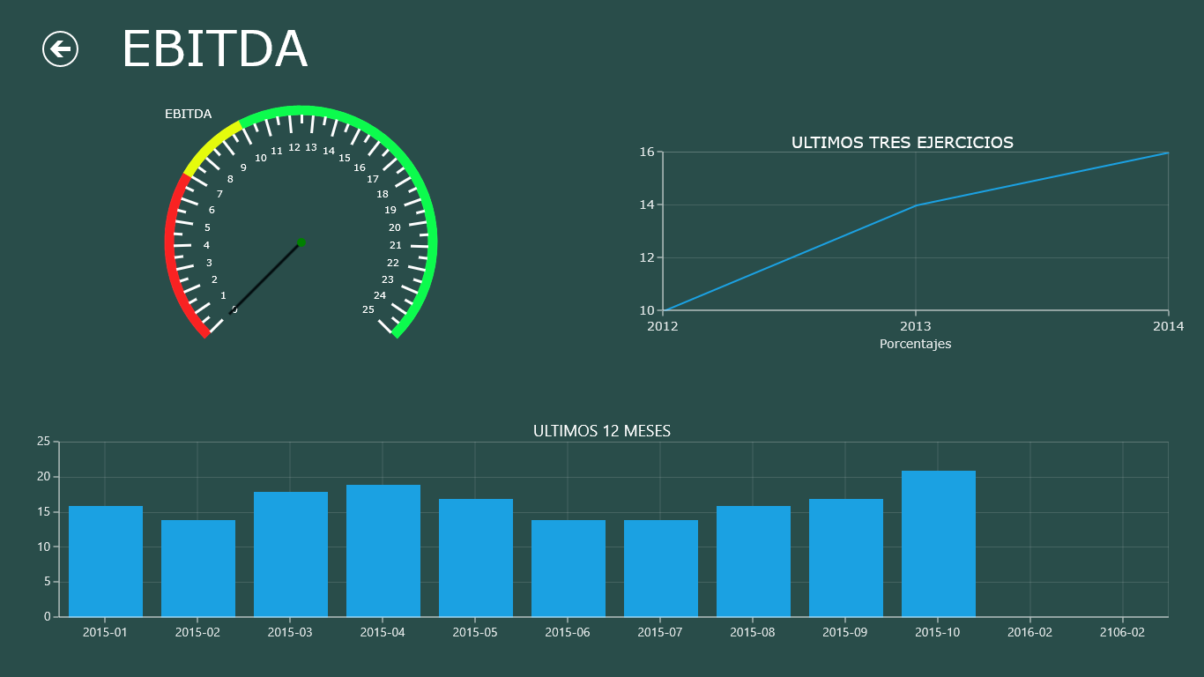Click the 2016-02 axis label
Viewport: 1204px width, 677px height.
1030,632
